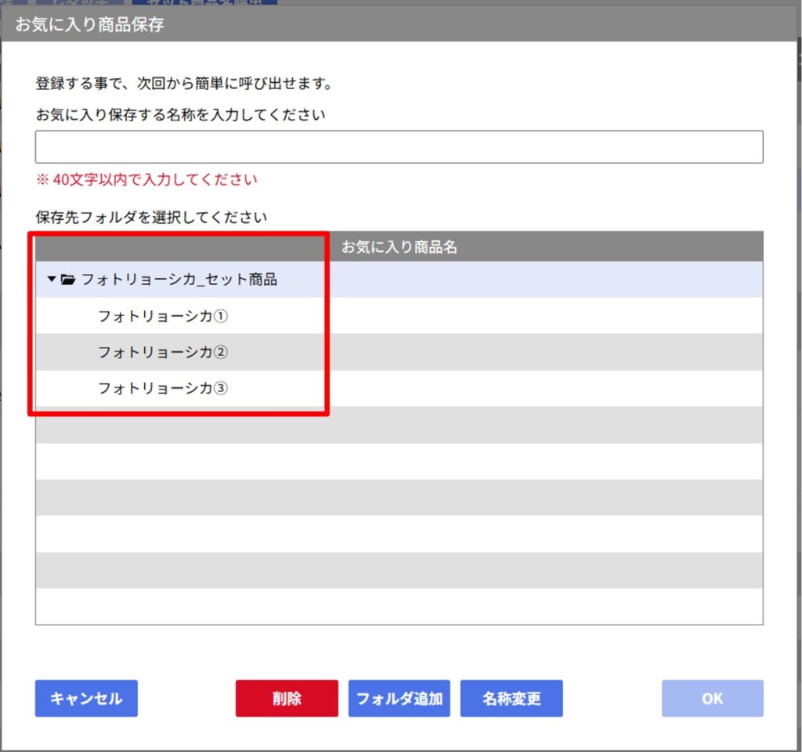Click the first empty row below フォトリョーシカ③

(399, 425)
